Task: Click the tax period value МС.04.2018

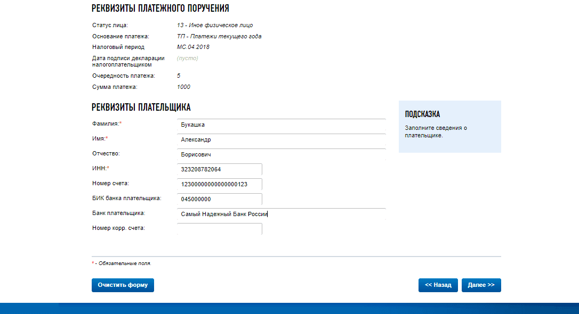Action: coord(193,47)
